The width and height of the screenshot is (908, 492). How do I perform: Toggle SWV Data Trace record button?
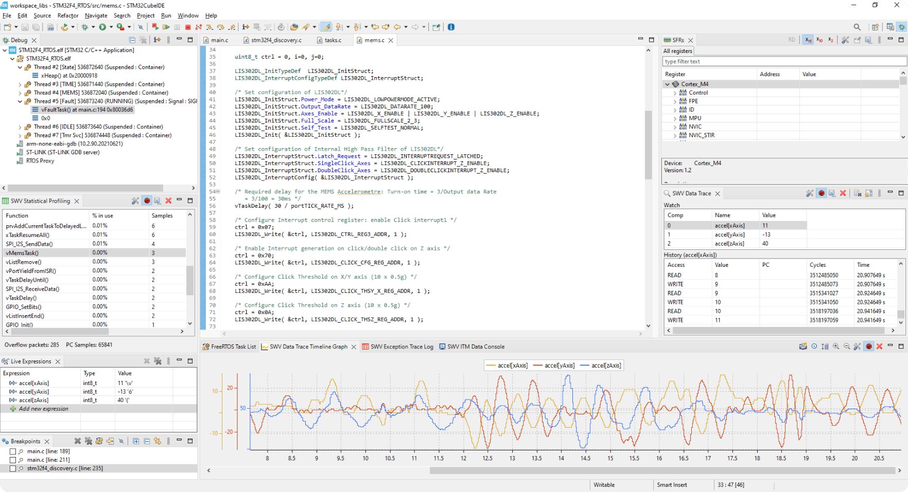[x=822, y=193]
